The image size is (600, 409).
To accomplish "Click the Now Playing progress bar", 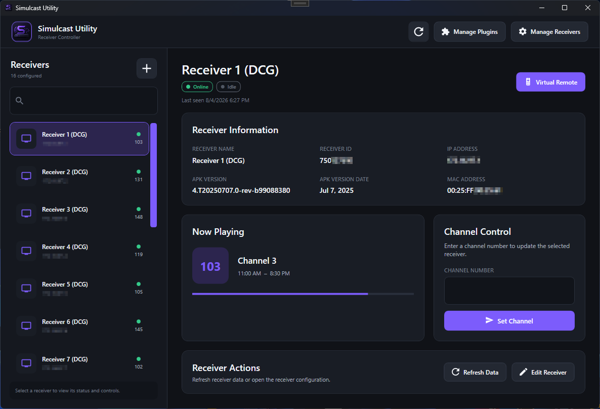I will tap(303, 294).
